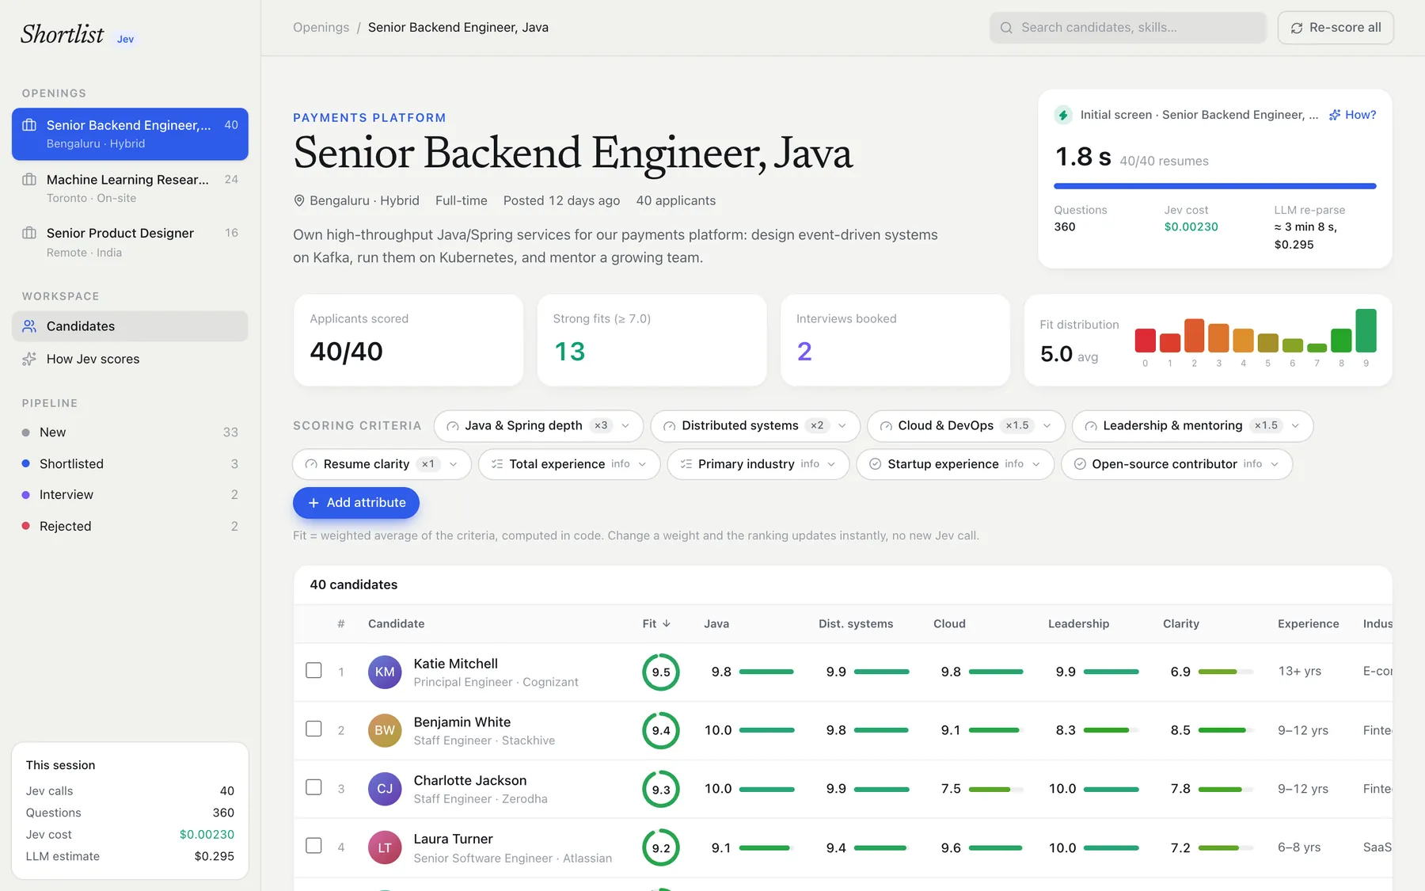1425x891 pixels.
Task: Click the search magnifier icon in search bar
Action: (1006, 28)
